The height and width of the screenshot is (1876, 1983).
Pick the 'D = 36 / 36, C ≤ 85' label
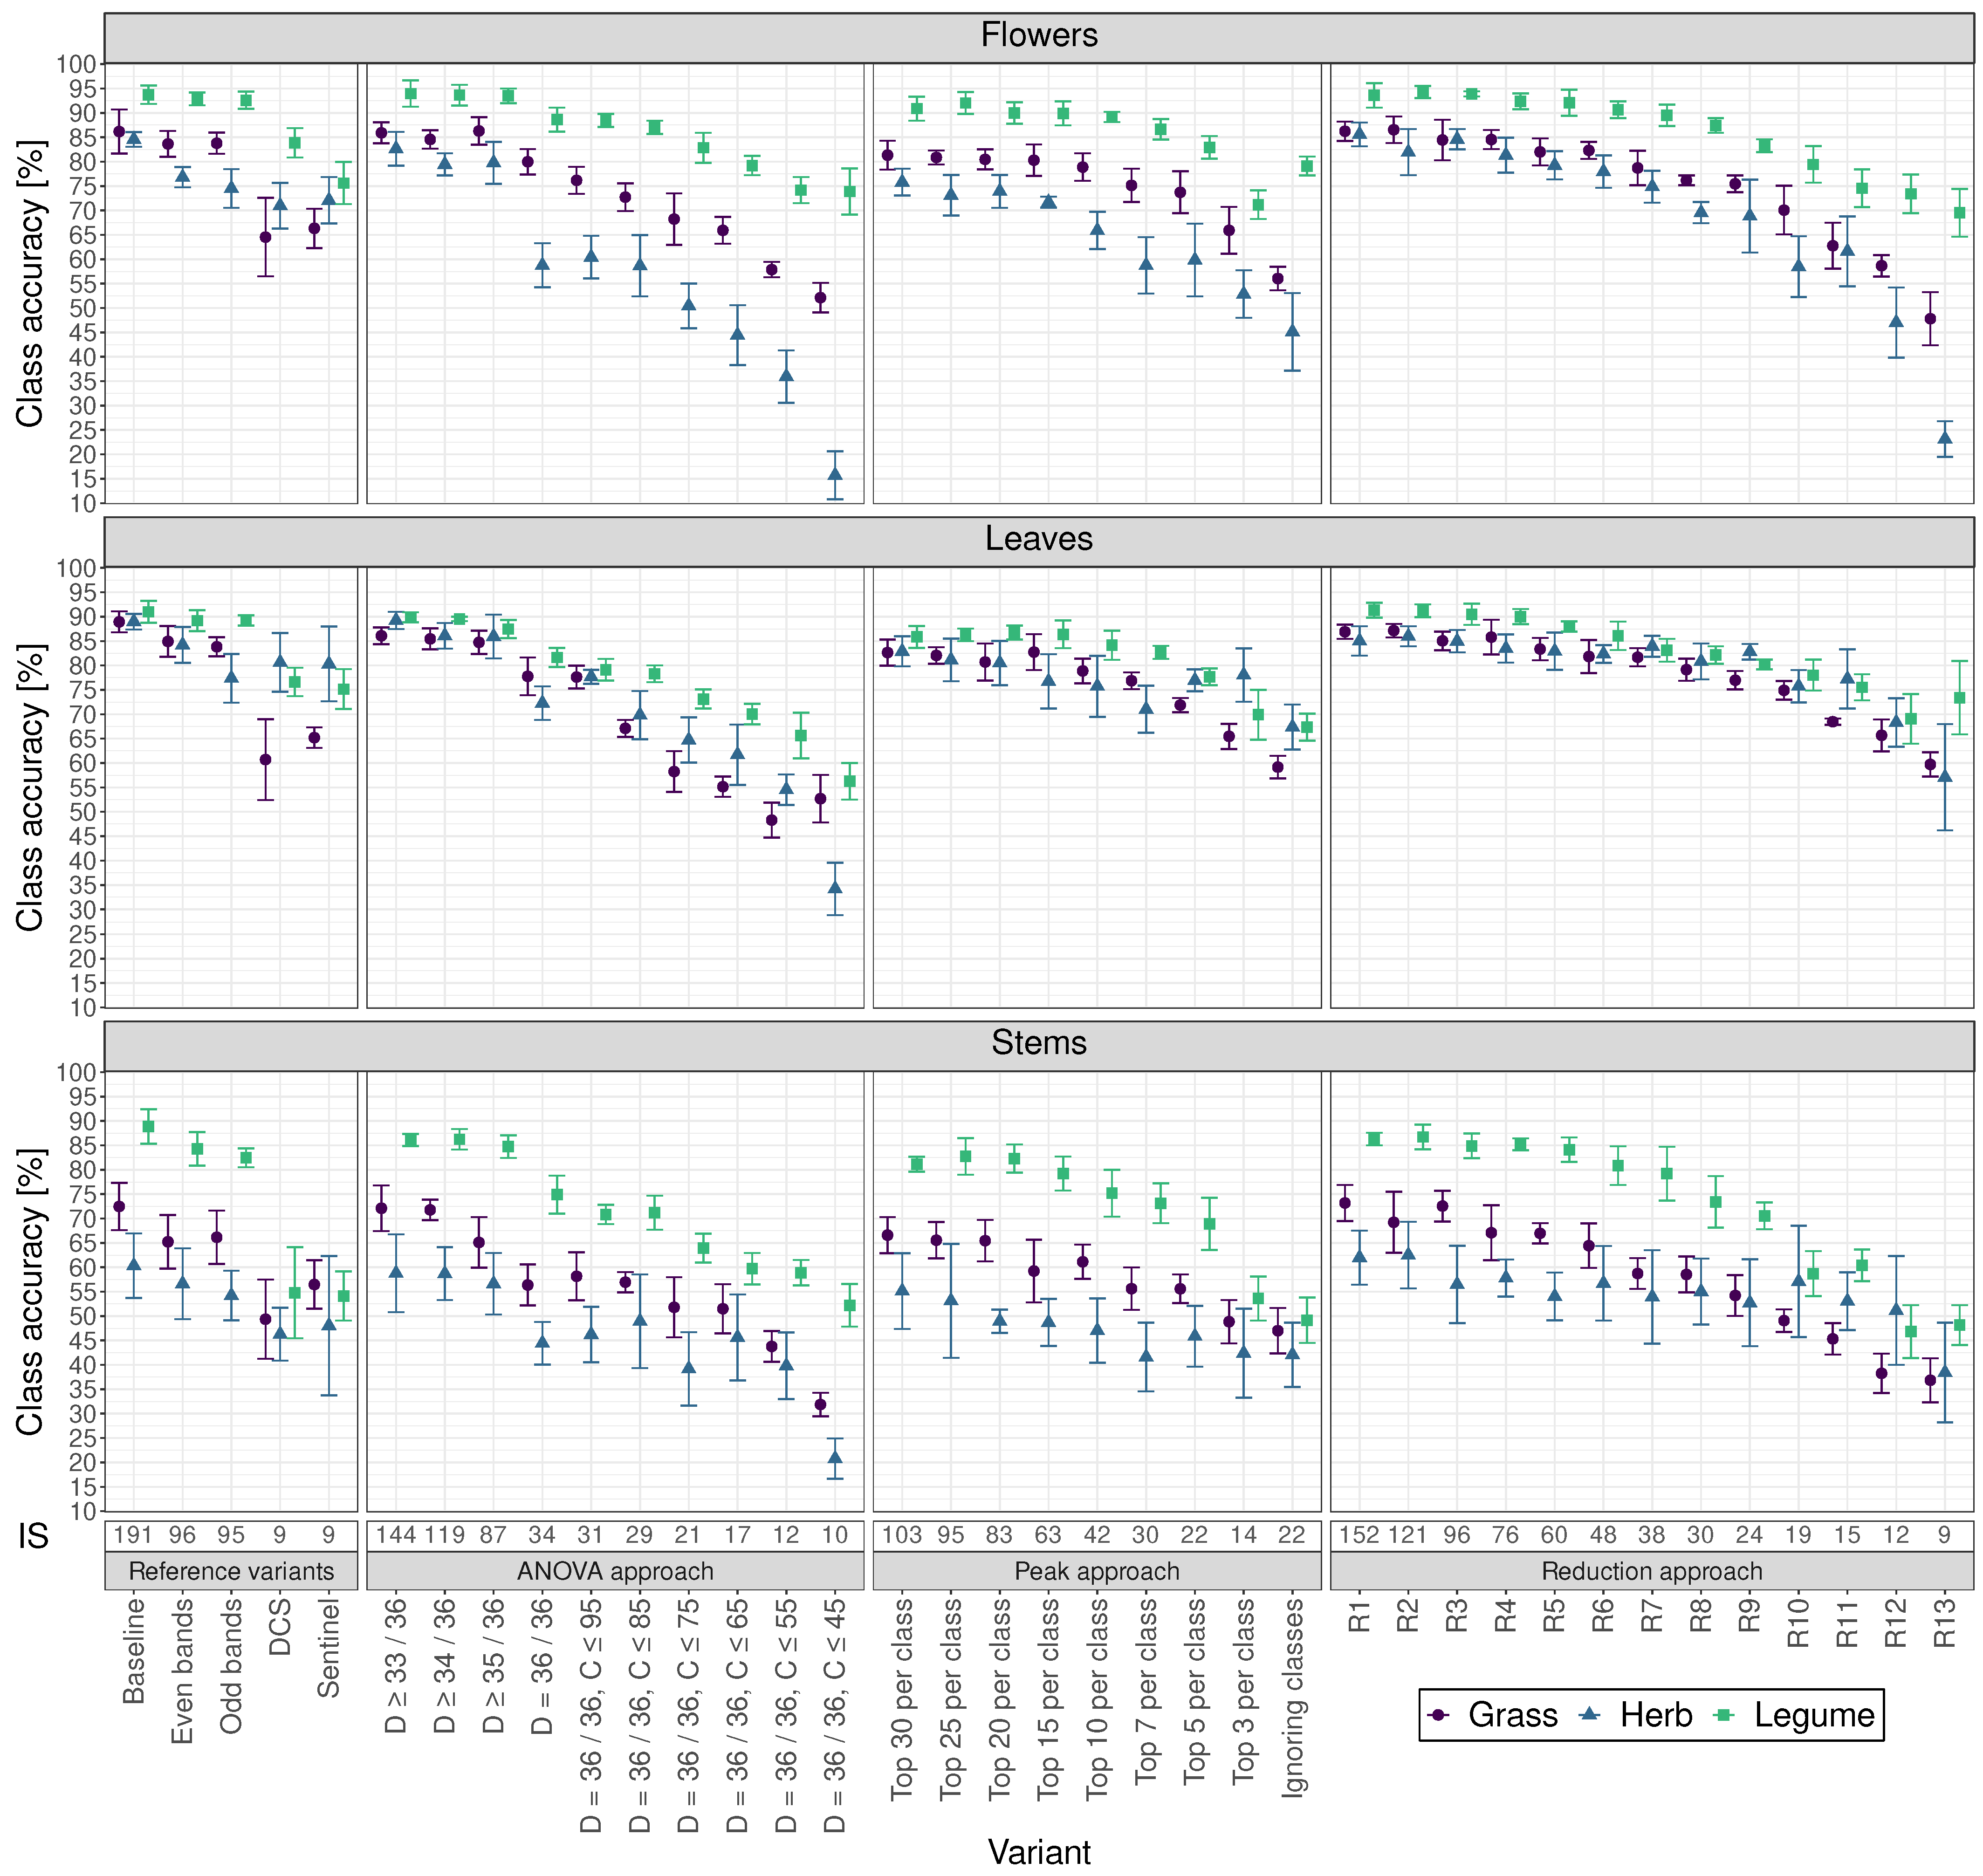coord(640,1716)
